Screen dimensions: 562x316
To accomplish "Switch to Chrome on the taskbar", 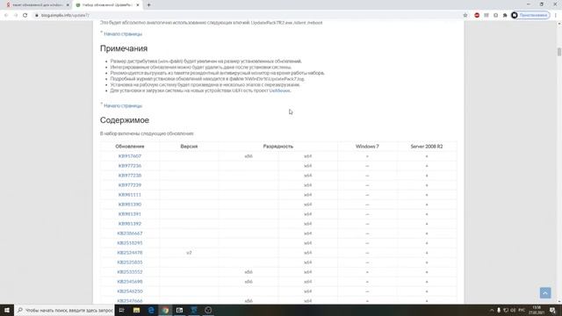I will pos(165,310).
